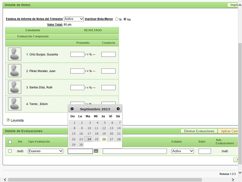This screenshot has height=182, width=242.
Task: Click the Eliminar Evaluaciones button
Action: coord(199,131)
